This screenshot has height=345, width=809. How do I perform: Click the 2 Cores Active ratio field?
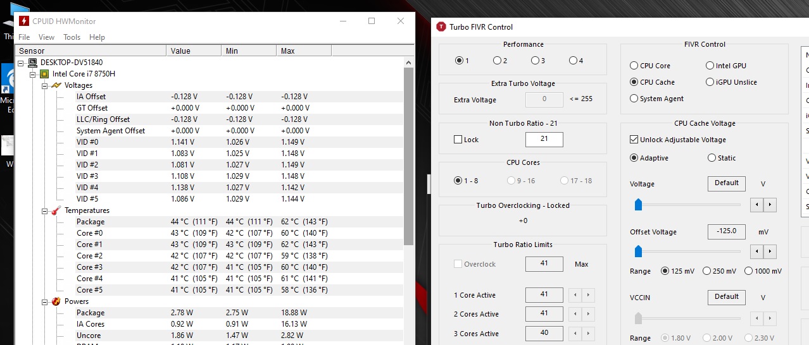point(544,313)
